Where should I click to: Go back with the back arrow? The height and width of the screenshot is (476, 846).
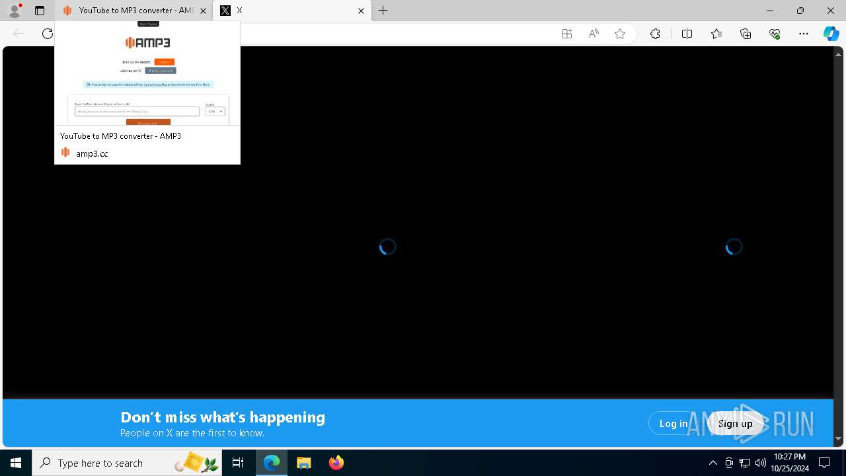[x=19, y=34]
